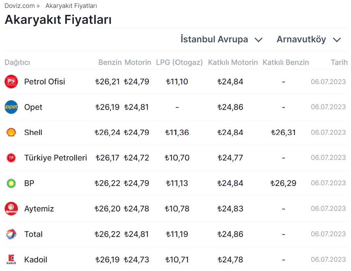351x271 pixels.
Task: Select the Petrol Ofisi distributor name
Action: point(45,82)
